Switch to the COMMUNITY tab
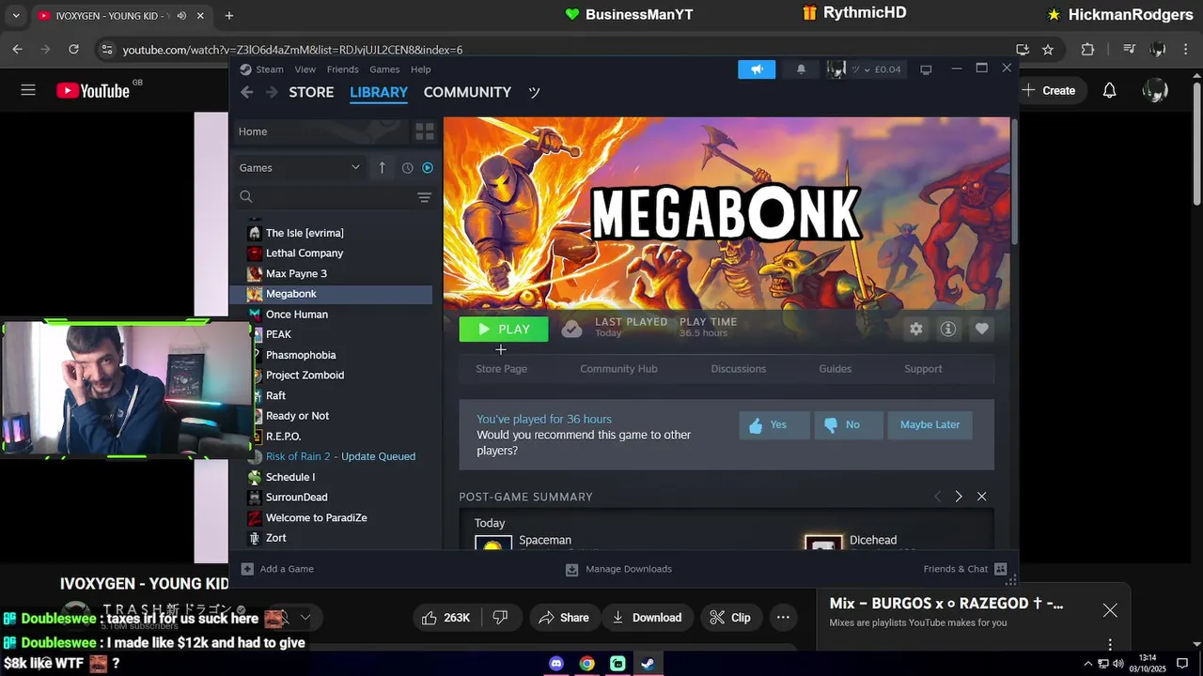 tap(467, 92)
